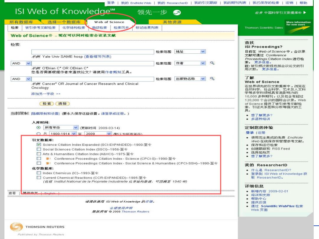Click in the 出版物名称 search text field

click(92, 79)
